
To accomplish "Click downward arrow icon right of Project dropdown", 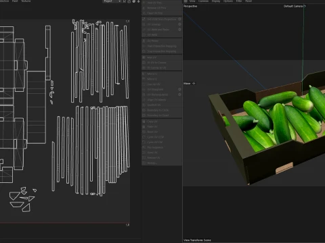I will tap(138, 1).
